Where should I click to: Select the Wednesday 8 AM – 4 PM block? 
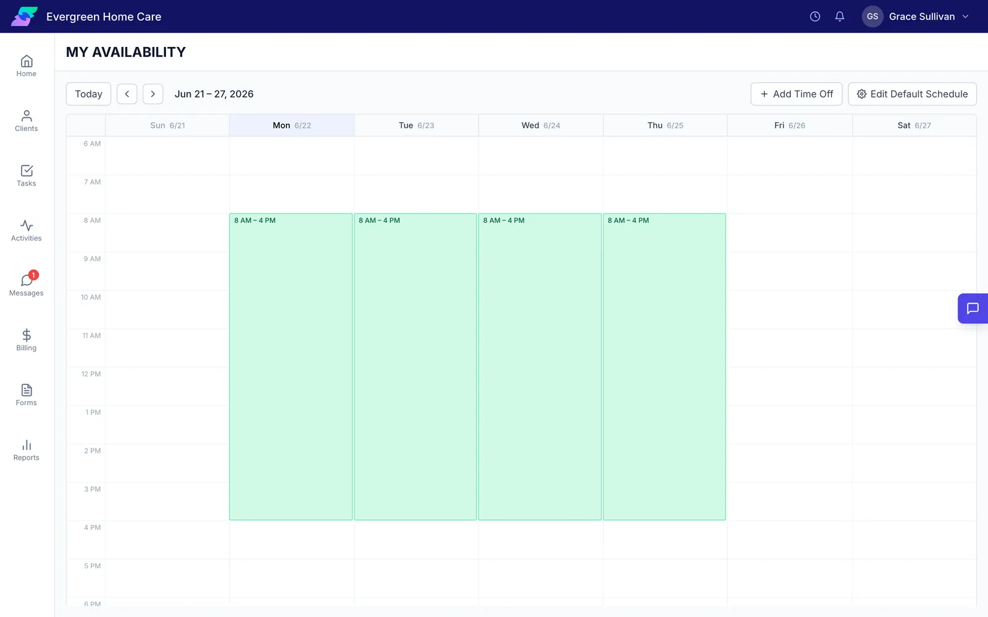[x=540, y=367]
